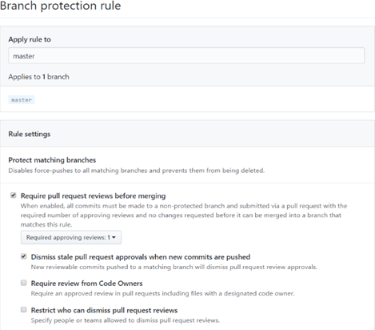Click 'Restrict who can dismiss pull request reviews' label
This screenshot has width=375, height=330.
[104, 310]
